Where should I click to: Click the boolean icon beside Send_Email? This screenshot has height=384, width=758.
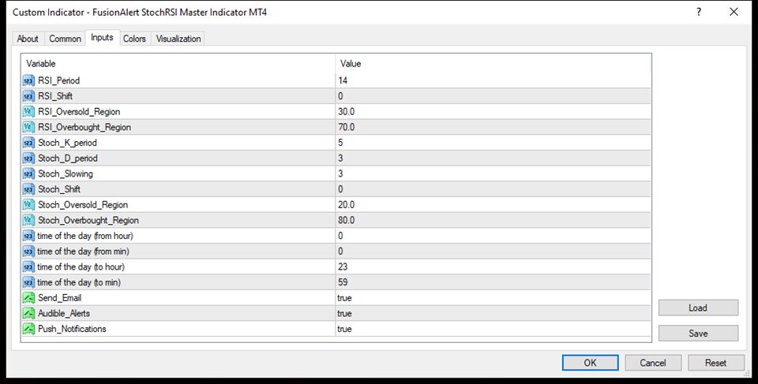tap(29, 297)
